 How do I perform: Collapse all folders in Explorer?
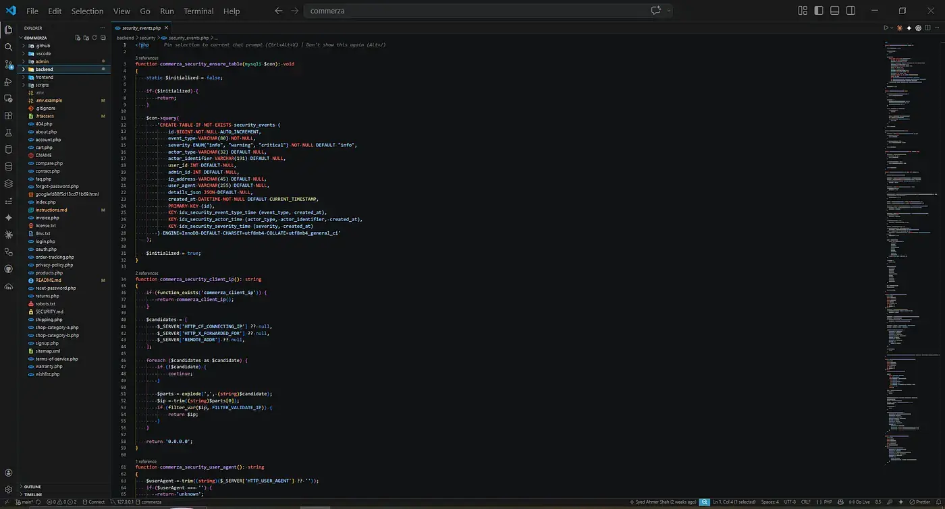pyautogui.click(x=103, y=38)
